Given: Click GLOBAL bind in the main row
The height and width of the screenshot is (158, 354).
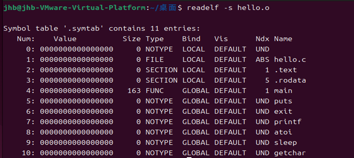Looking at the screenshot, I should tap(196, 90).
